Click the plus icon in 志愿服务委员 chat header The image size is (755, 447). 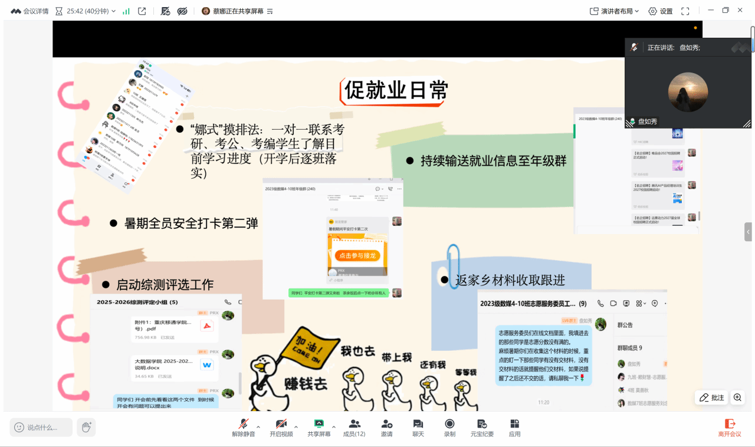654,303
